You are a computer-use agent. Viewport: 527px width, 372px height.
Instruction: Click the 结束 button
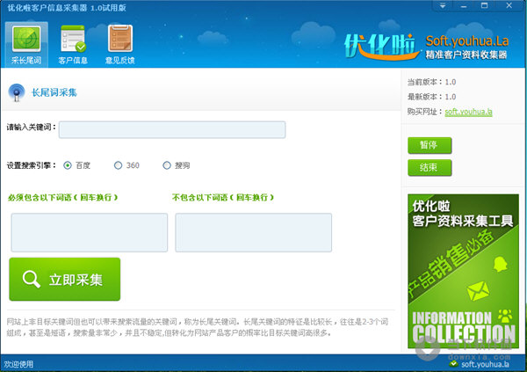click(430, 168)
